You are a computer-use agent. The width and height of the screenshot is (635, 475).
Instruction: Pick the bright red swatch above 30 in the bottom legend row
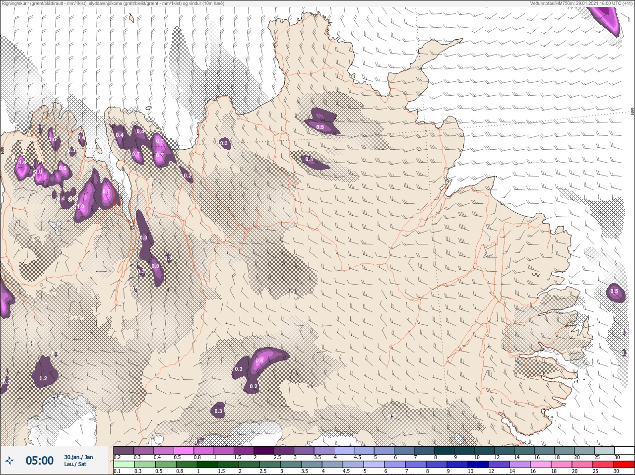624,464
